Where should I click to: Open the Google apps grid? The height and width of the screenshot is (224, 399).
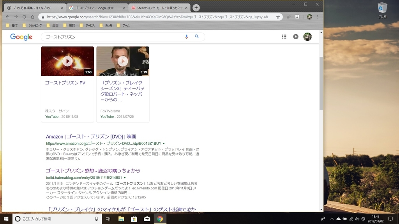click(284, 37)
